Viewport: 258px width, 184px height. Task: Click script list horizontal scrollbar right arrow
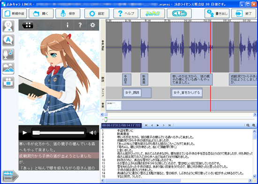[250, 181]
